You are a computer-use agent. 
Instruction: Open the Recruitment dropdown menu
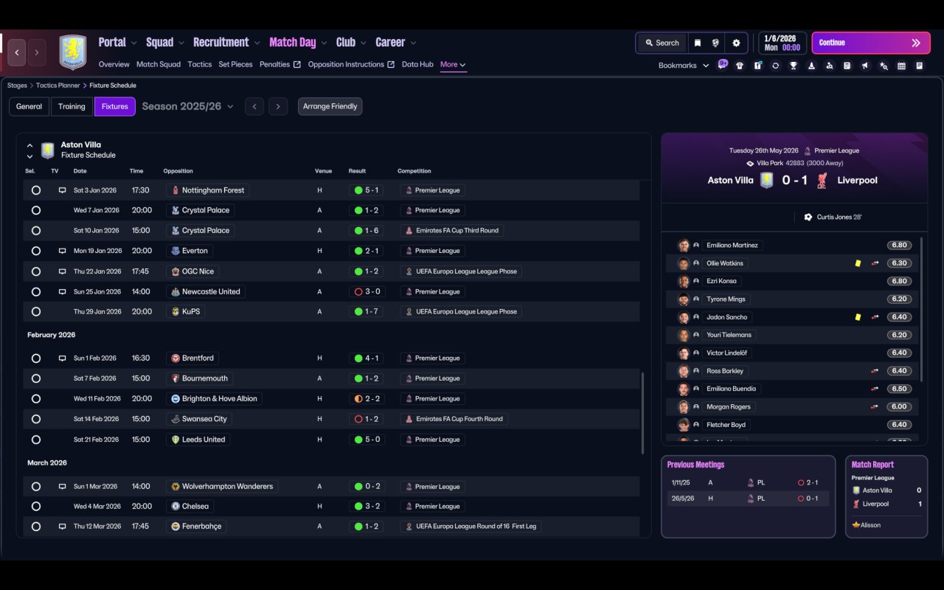227,43
